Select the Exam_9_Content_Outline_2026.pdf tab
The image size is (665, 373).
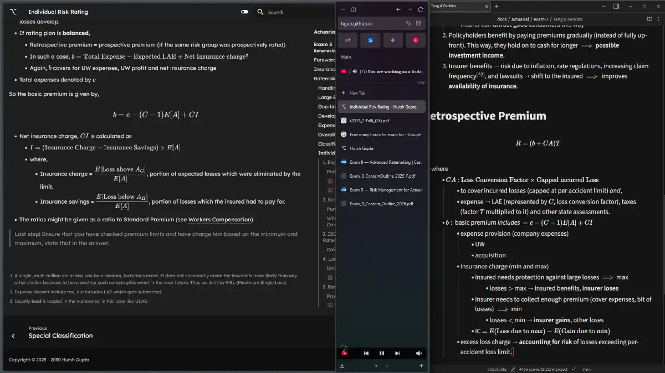381,204
